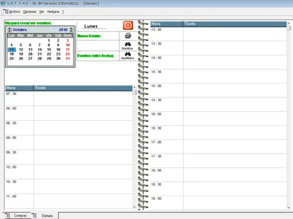The image size is (293, 219).
Task: Click the 10 : 30 time row text cell
Action: [x=83, y=187]
